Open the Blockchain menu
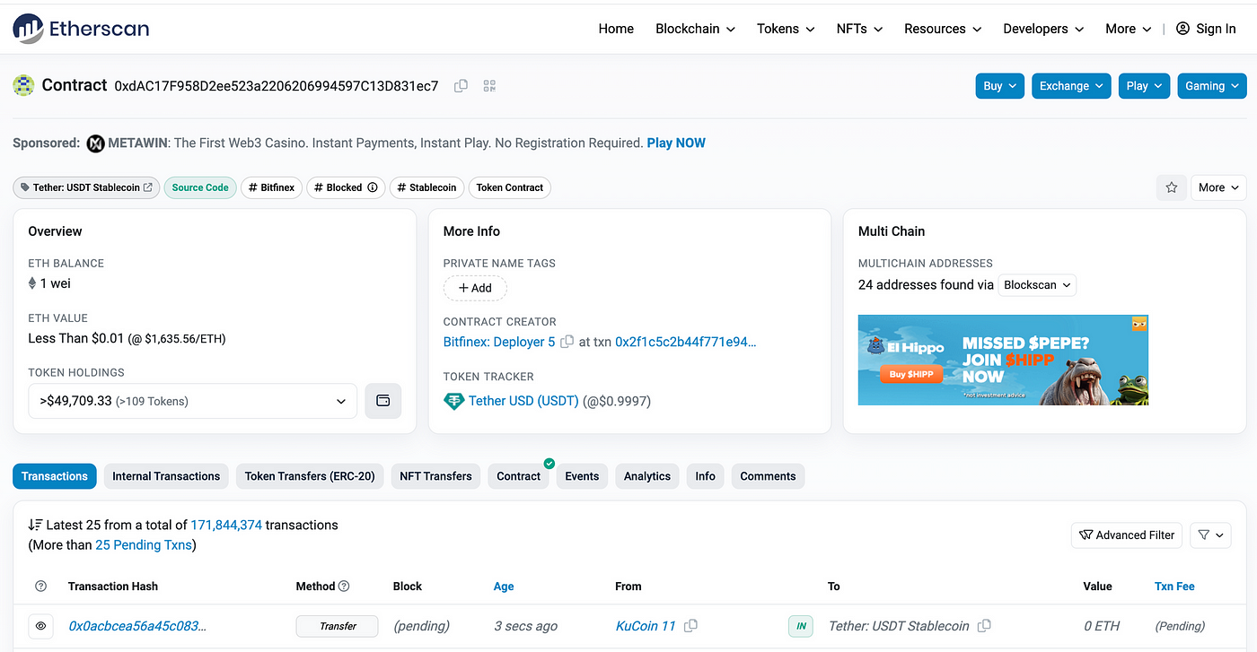Viewport: 1257px width, 652px height. point(696,29)
